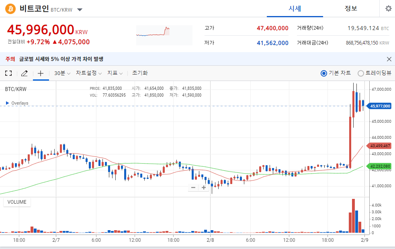Click the 2/7 date axis label
This screenshot has width=395, height=249.
point(56,240)
